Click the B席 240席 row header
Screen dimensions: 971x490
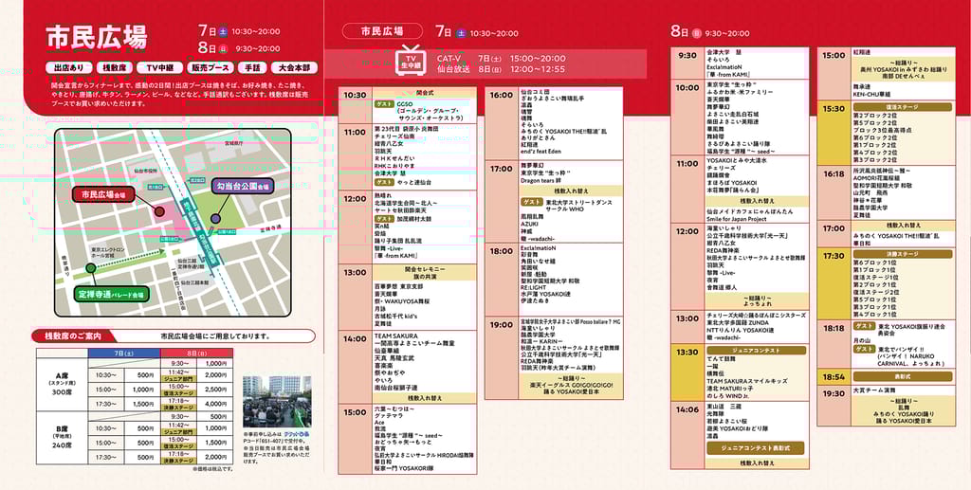[62, 438]
